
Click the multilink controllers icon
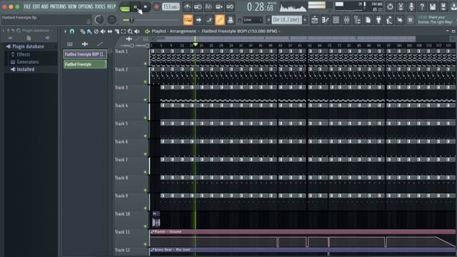click(x=230, y=20)
